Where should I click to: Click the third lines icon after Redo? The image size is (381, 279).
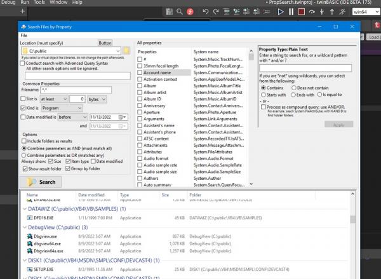(x=246, y=11)
